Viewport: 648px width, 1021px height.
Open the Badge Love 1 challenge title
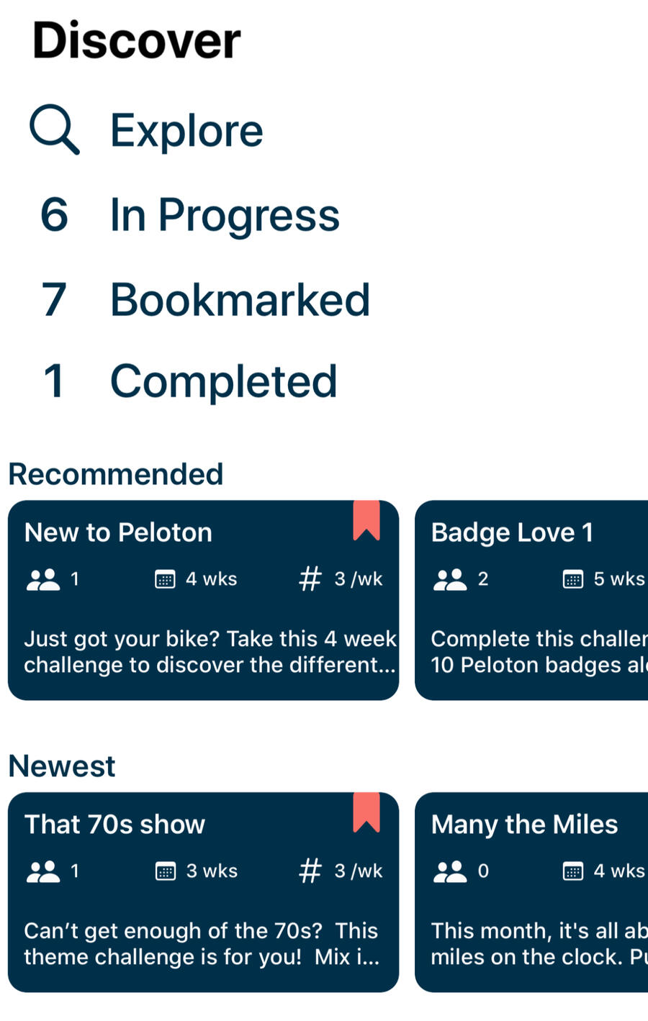tap(512, 532)
